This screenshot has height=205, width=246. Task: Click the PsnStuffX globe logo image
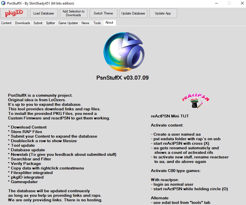tap(124, 52)
